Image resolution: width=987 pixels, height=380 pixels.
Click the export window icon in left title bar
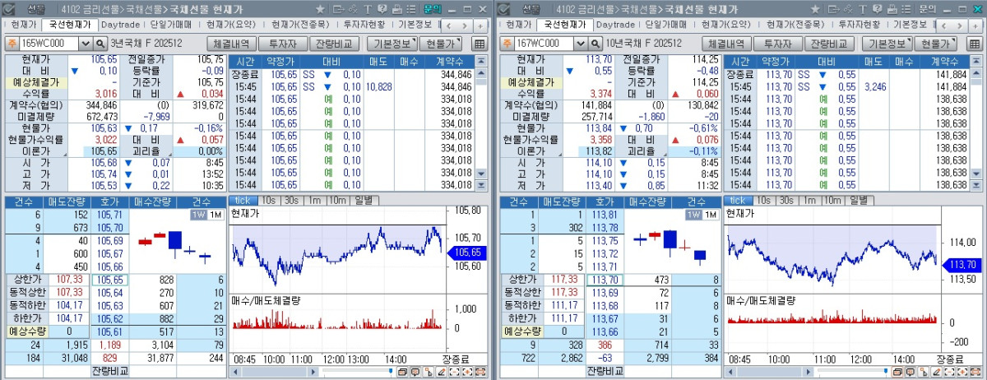(x=338, y=9)
